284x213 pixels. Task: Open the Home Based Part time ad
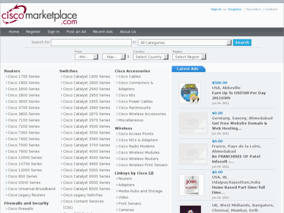tap(238, 190)
